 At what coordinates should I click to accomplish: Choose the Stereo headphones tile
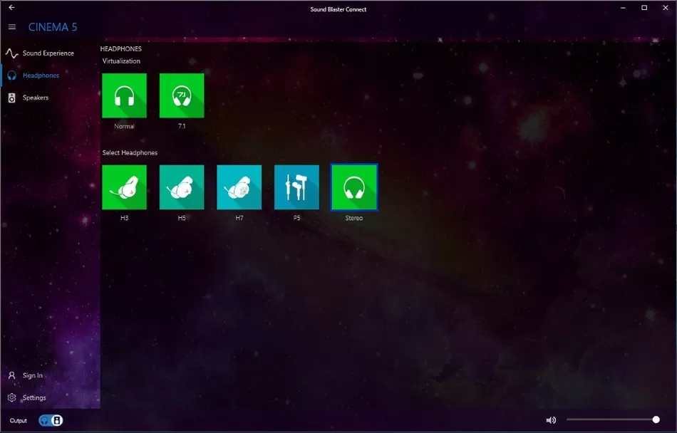(354, 187)
